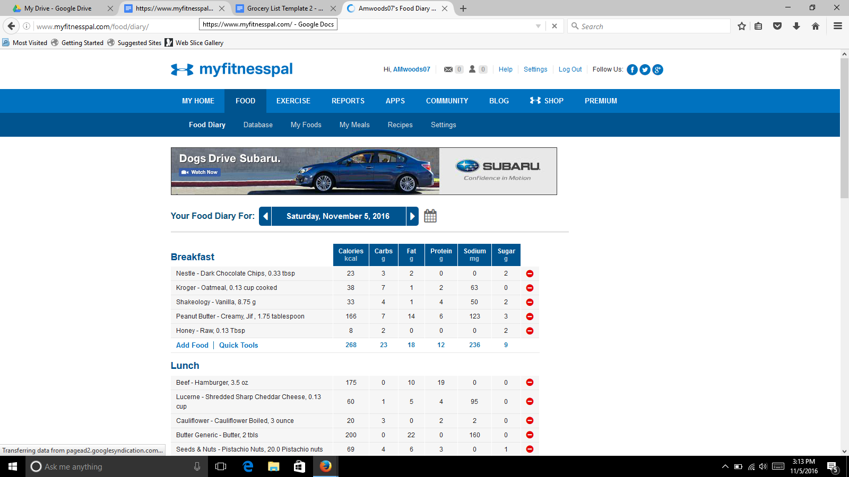Open File Explorer from taskbar
The width and height of the screenshot is (849, 477).
tap(273, 466)
